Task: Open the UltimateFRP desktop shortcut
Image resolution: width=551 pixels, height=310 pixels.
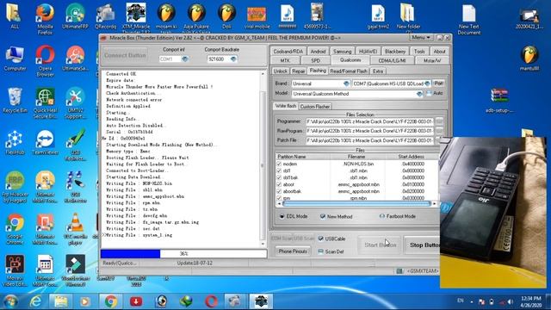Action: click(x=75, y=16)
